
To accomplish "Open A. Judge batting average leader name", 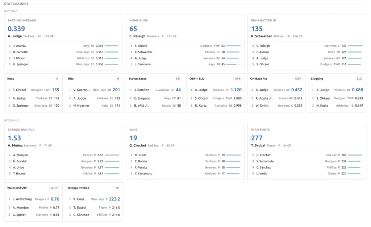I will 14,36.
